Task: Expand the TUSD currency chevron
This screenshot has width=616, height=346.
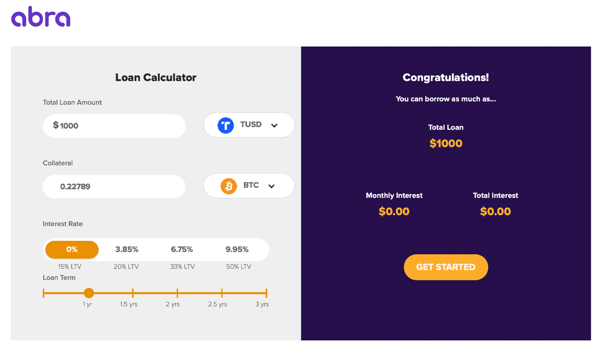Action: pyautogui.click(x=274, y=125)
